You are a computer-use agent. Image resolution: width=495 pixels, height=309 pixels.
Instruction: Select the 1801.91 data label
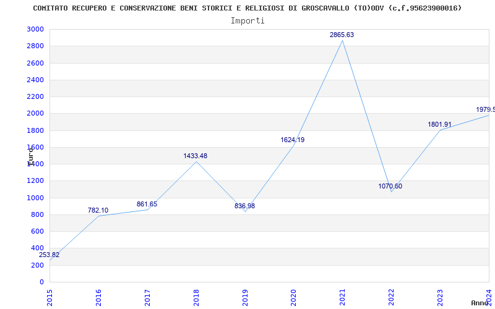[440, 125]
